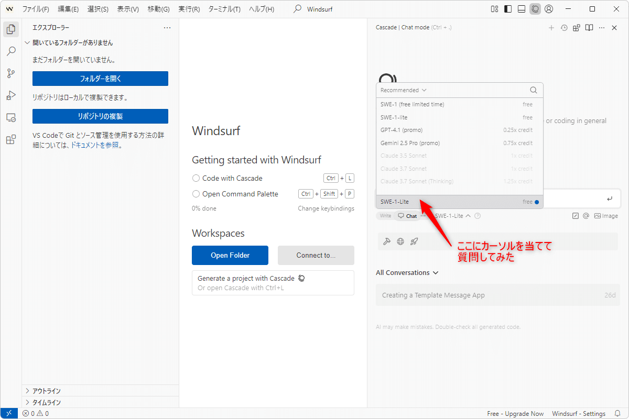Viewport: 629px width, 419px height.
Task: Click the model help question mark icon
Action: coord(478,216)
